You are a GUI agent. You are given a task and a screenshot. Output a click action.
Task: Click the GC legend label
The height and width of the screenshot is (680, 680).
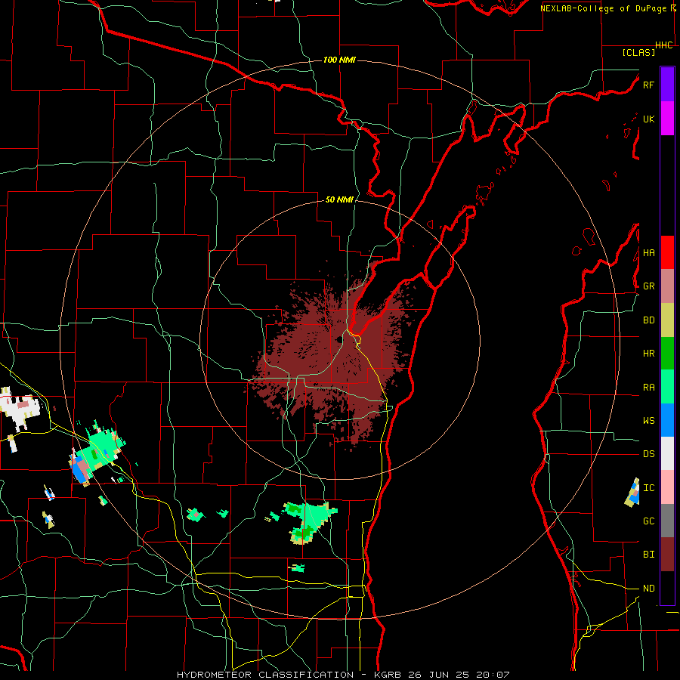(x=648, y=521)
